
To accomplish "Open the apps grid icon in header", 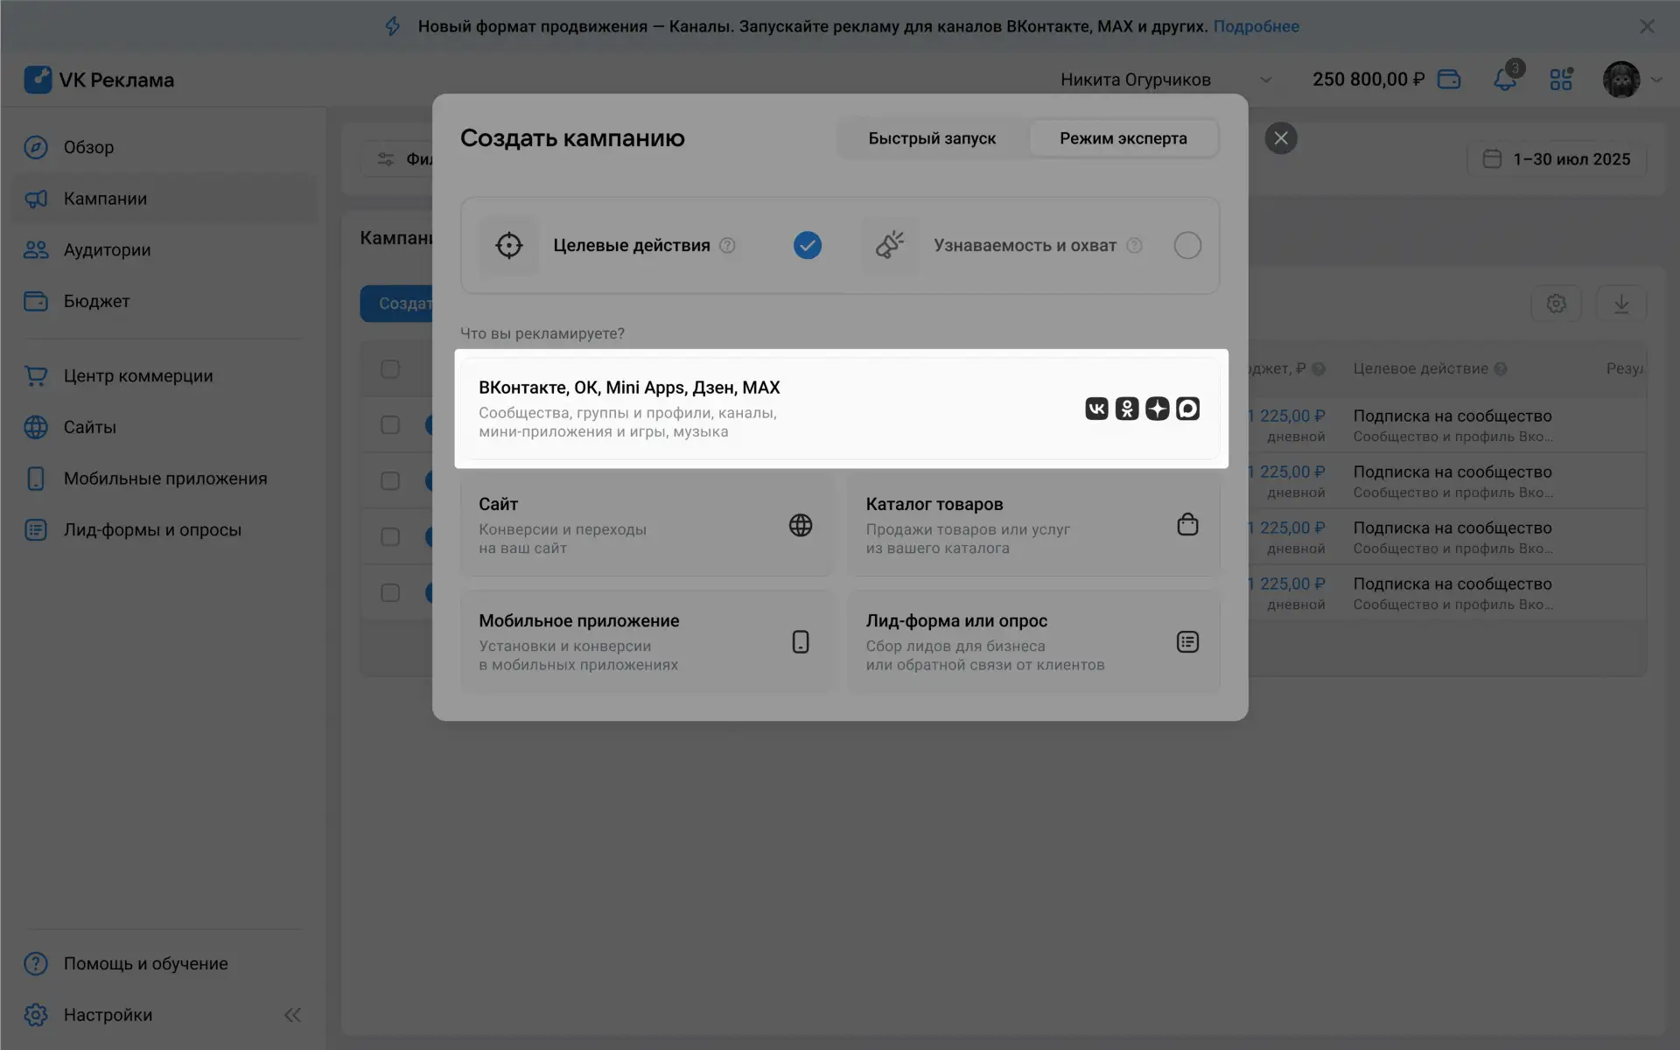I will 1561,80.
